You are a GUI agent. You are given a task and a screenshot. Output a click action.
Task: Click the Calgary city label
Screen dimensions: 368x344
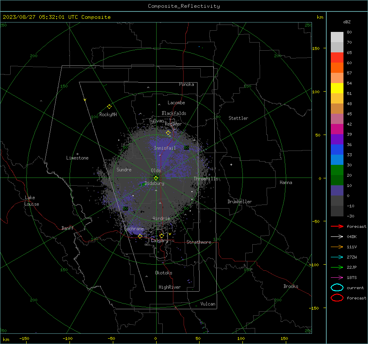click(x=159, y=241)
